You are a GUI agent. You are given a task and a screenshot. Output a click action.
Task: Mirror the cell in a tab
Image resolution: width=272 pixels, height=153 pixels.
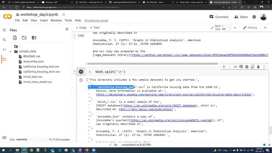252,67
